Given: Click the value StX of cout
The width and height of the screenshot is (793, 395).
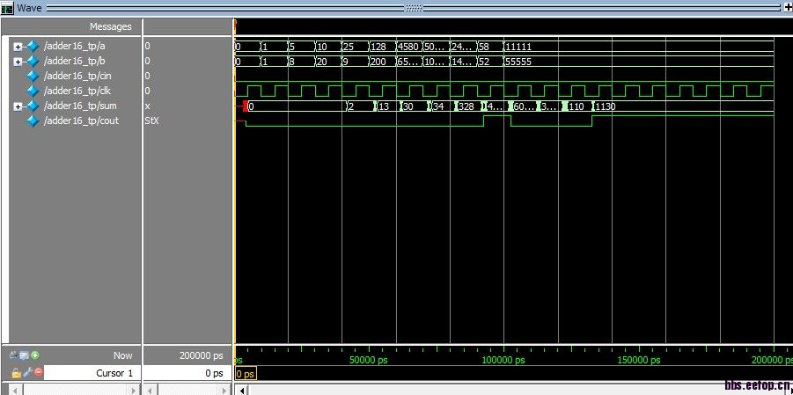Looking at the screenshot, I should click(x=151, y=121).
